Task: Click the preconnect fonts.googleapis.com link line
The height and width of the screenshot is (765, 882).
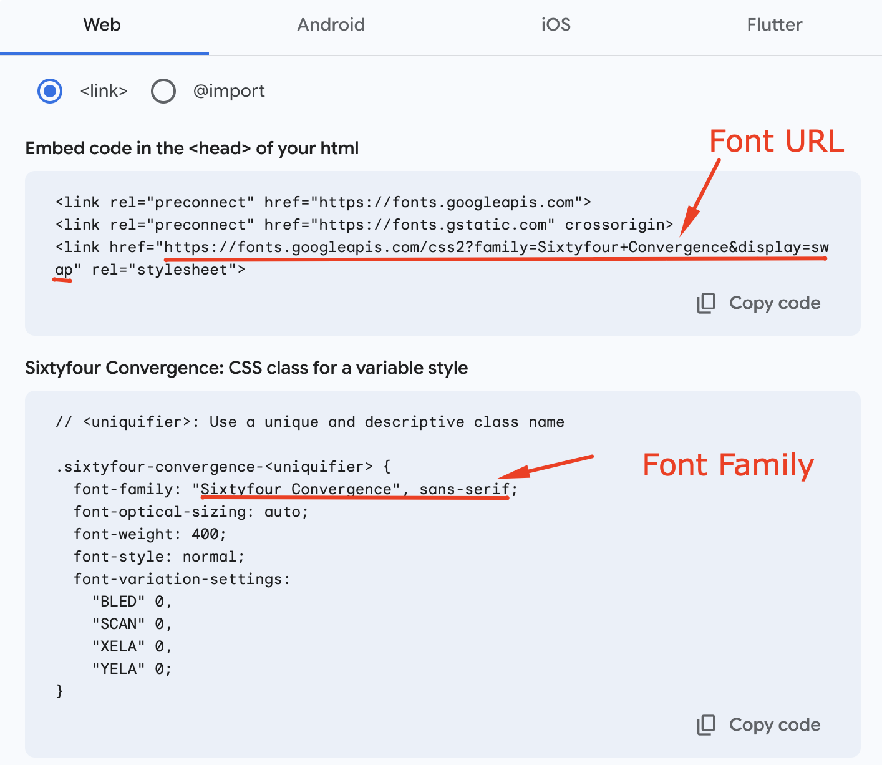Action: tap(323, 203)
